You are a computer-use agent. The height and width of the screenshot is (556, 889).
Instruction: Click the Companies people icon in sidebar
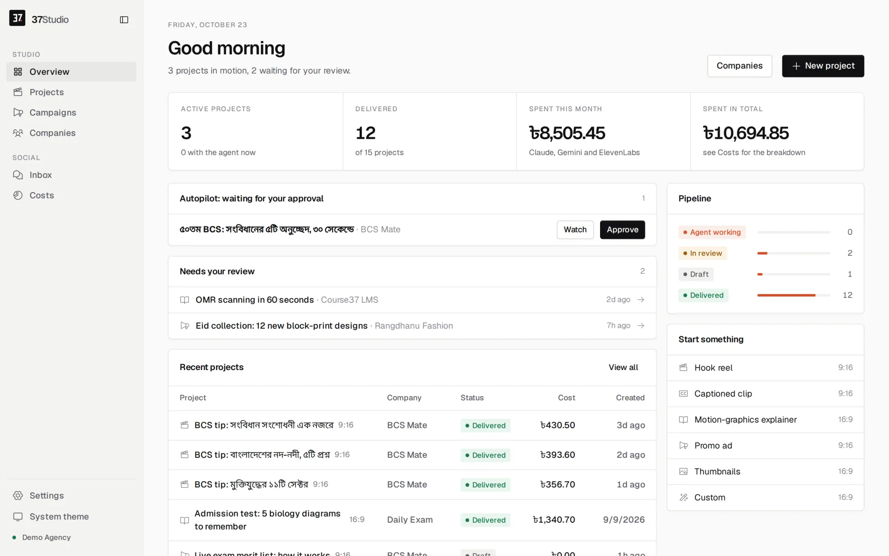(x=18, y=133)
